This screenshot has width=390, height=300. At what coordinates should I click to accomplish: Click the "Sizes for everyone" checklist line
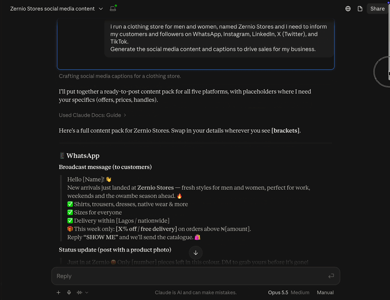(95, 212)
